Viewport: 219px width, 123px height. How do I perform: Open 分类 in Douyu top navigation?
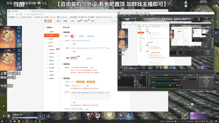(72, 21)
